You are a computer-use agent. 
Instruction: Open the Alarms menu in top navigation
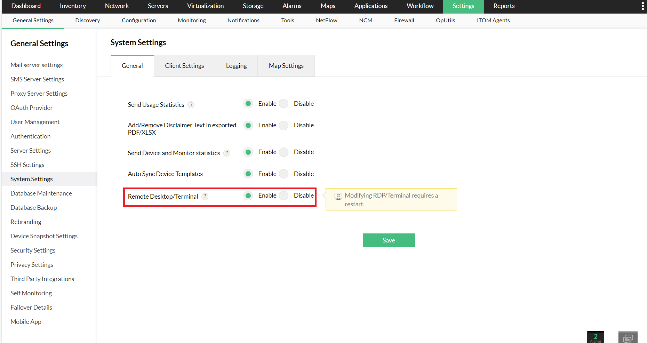(x=292, y=6)
